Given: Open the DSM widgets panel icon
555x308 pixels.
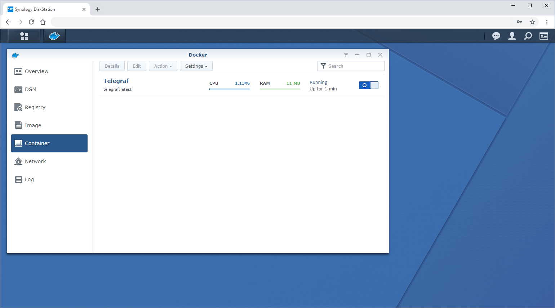Looking at the screenshot, I should (544, 36).
